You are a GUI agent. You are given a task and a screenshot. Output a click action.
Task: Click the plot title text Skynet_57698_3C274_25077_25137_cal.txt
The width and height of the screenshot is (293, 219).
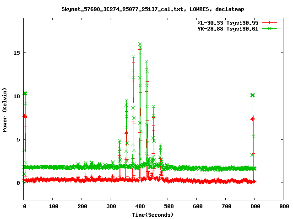[x=124, y=9]
